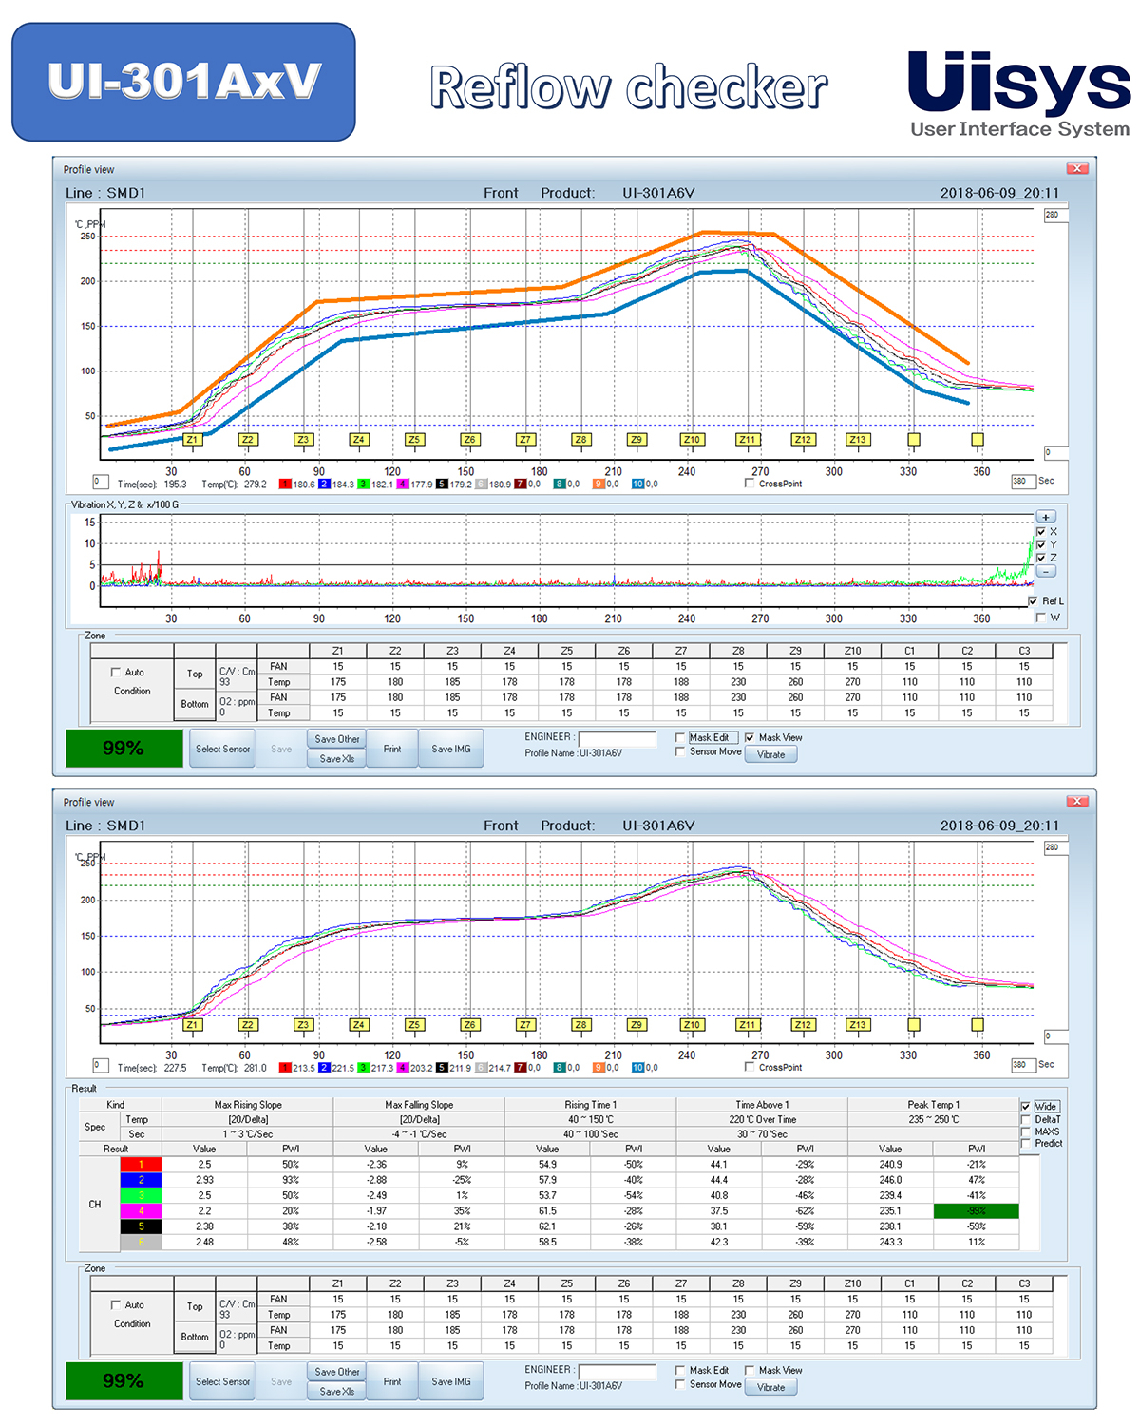Check Mask Edit in the Result window
This screenshot has width=1140, height=1425.
pyautogui.click(x=680, y=1370)
